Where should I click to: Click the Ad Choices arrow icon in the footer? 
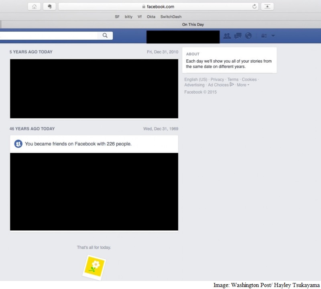coord(232,85)
